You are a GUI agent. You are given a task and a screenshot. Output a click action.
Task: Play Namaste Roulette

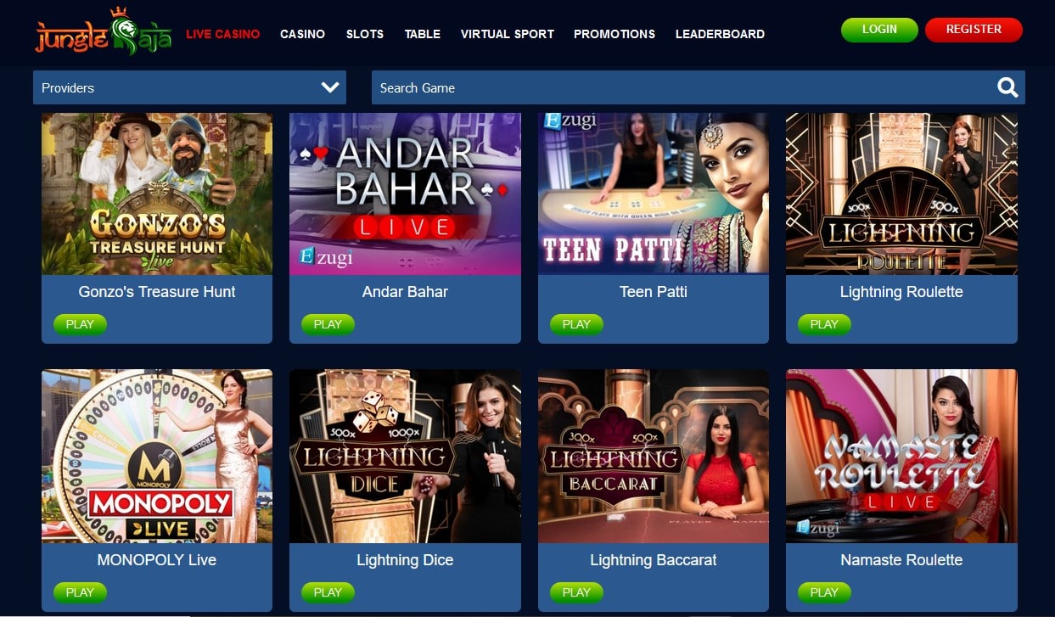point(824,592)
